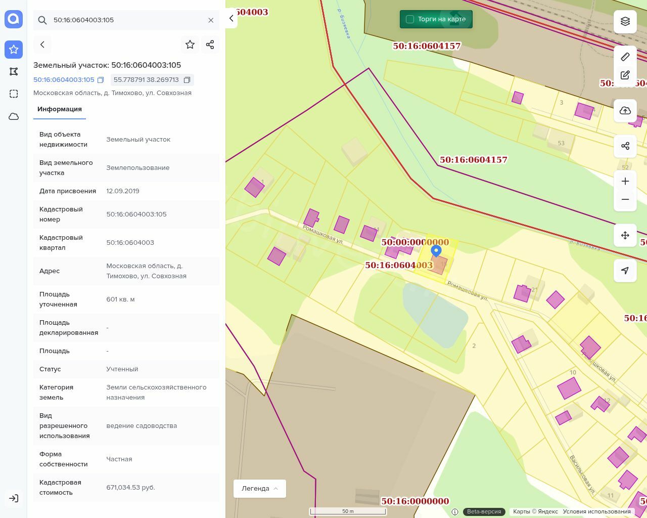Viewport: 647px width, 518px height.
Task: Click the cloud upload icon
Action: tap(625, 111)
